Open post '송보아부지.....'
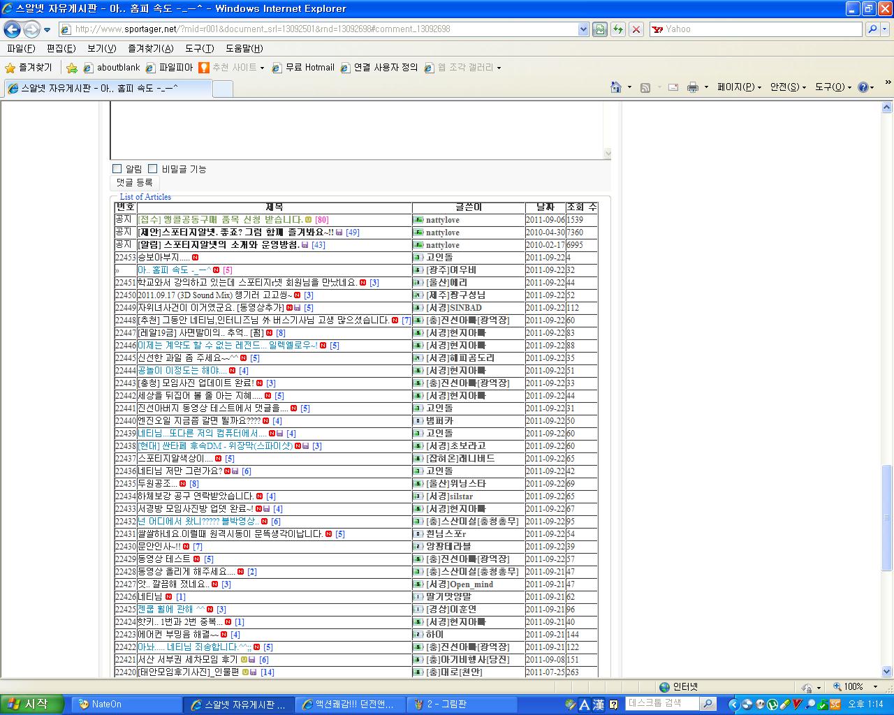The image size is (894, 715). tap(163, 258)
